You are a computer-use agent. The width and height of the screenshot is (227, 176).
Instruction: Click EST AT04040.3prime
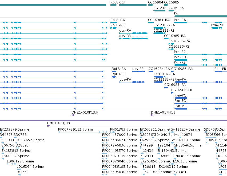166,135
